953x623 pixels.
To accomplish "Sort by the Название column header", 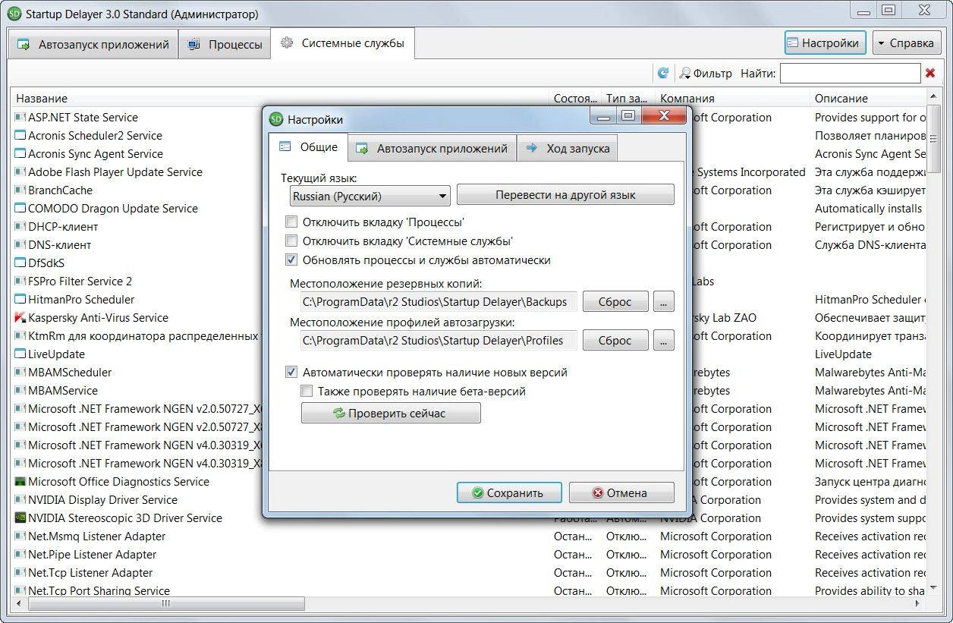I will point(279,98).
